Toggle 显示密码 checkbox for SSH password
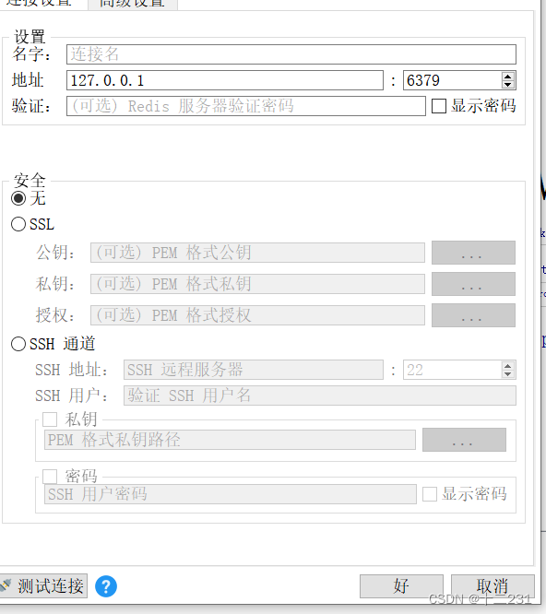Image resolution: width=546 pixels, height=614 pixels. [430, 494]
